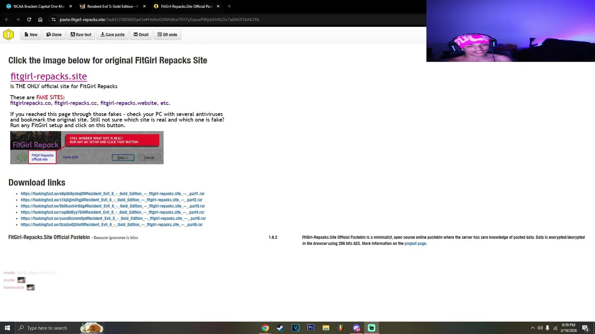This screenshot has height=334, width=595.
Task: Open the part1.rar download link
Action: (x=112, y=194)
